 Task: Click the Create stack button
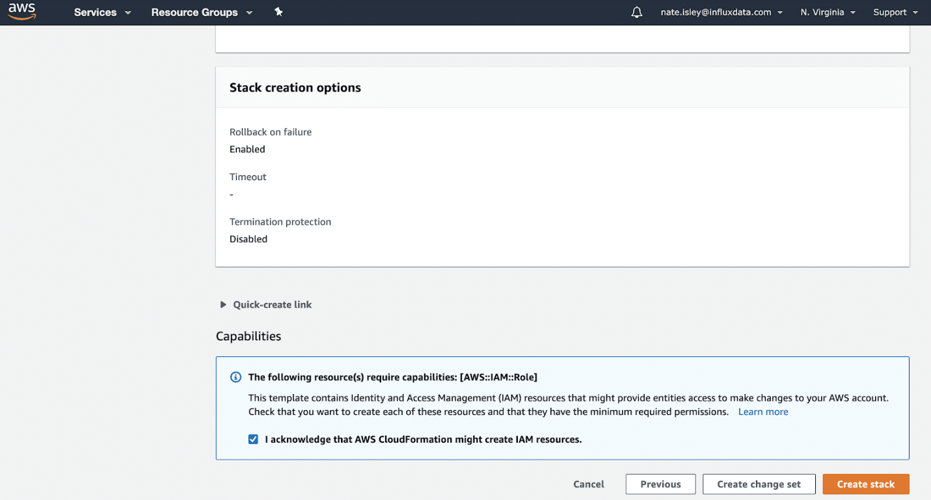865,484
